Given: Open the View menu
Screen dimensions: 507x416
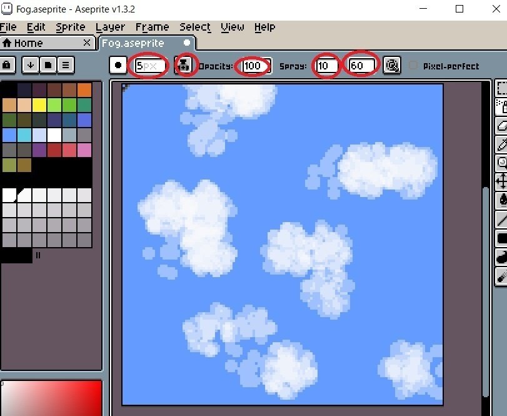Looking at the screenshot, I should point(232,27).
